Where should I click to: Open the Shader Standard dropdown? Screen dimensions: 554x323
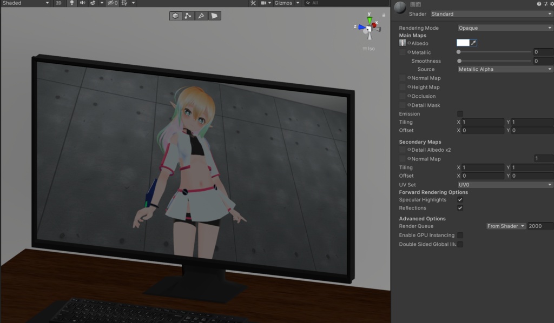491,14
